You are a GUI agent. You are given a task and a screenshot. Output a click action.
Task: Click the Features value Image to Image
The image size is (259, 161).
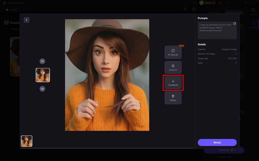[229, 49]
